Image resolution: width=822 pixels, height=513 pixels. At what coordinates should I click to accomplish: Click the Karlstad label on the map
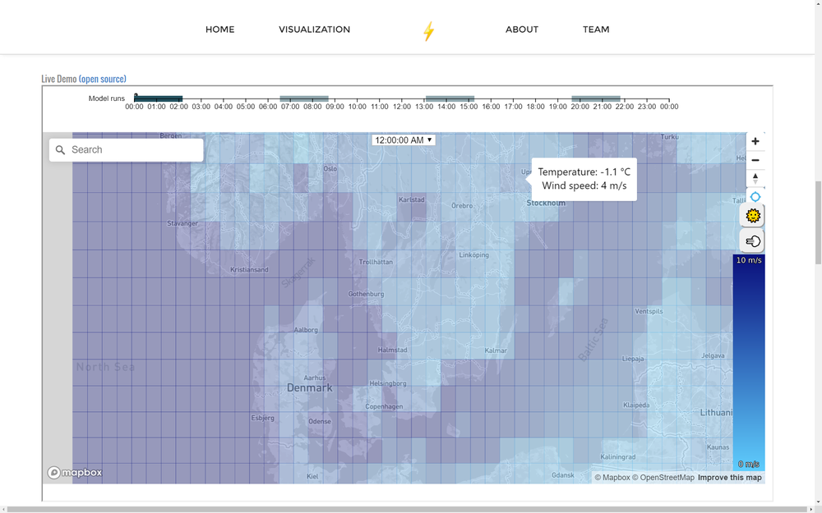click(412, 200)
